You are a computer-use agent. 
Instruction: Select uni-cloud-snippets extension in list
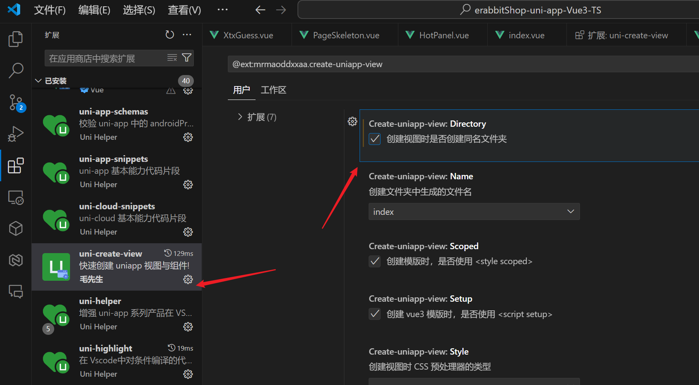(117, 219)
